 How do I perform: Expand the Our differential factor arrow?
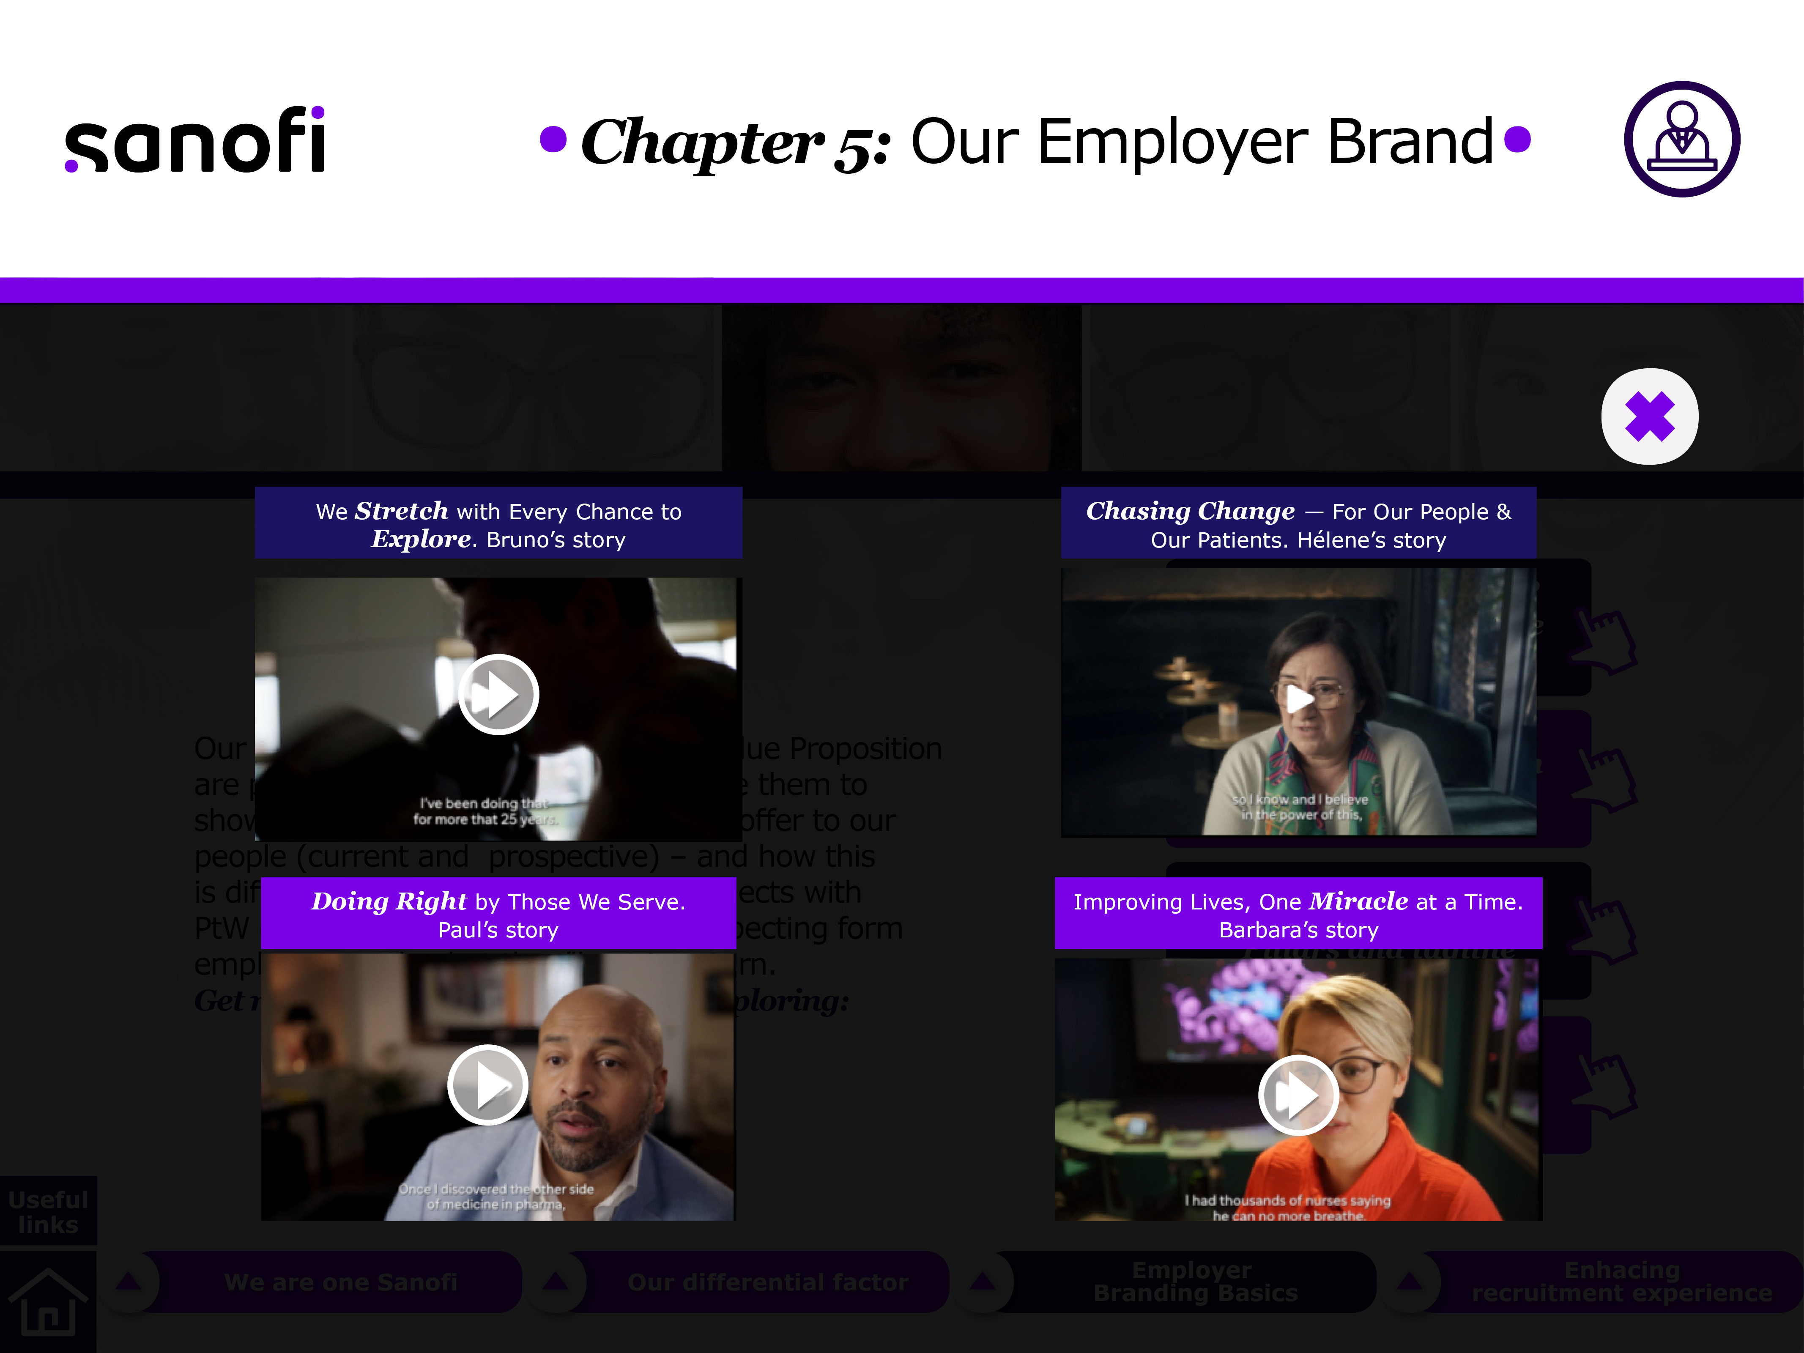pos(556,1281)
